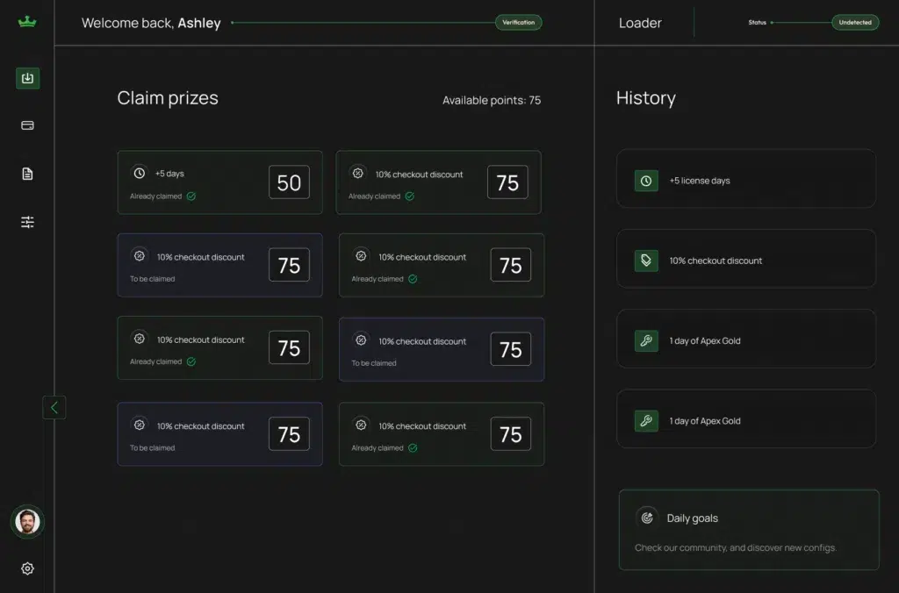Click the Already claimed checkmark on +5 days
The height and width of the screenshot is (593, 899).
(191, 196)
